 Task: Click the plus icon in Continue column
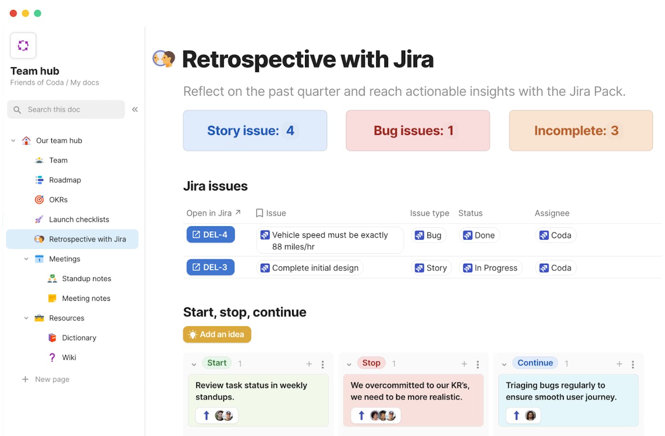tap(619, 364)
